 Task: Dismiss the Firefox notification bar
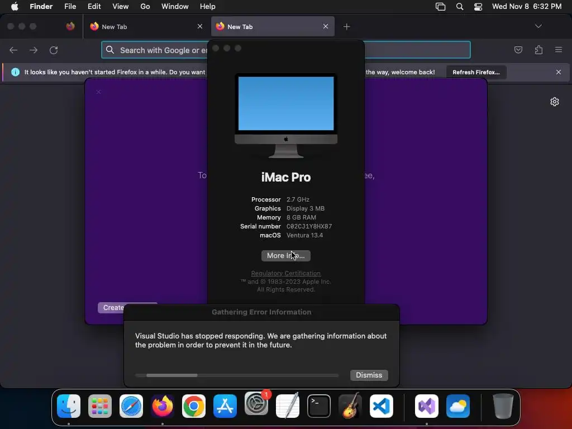(559, 72)
